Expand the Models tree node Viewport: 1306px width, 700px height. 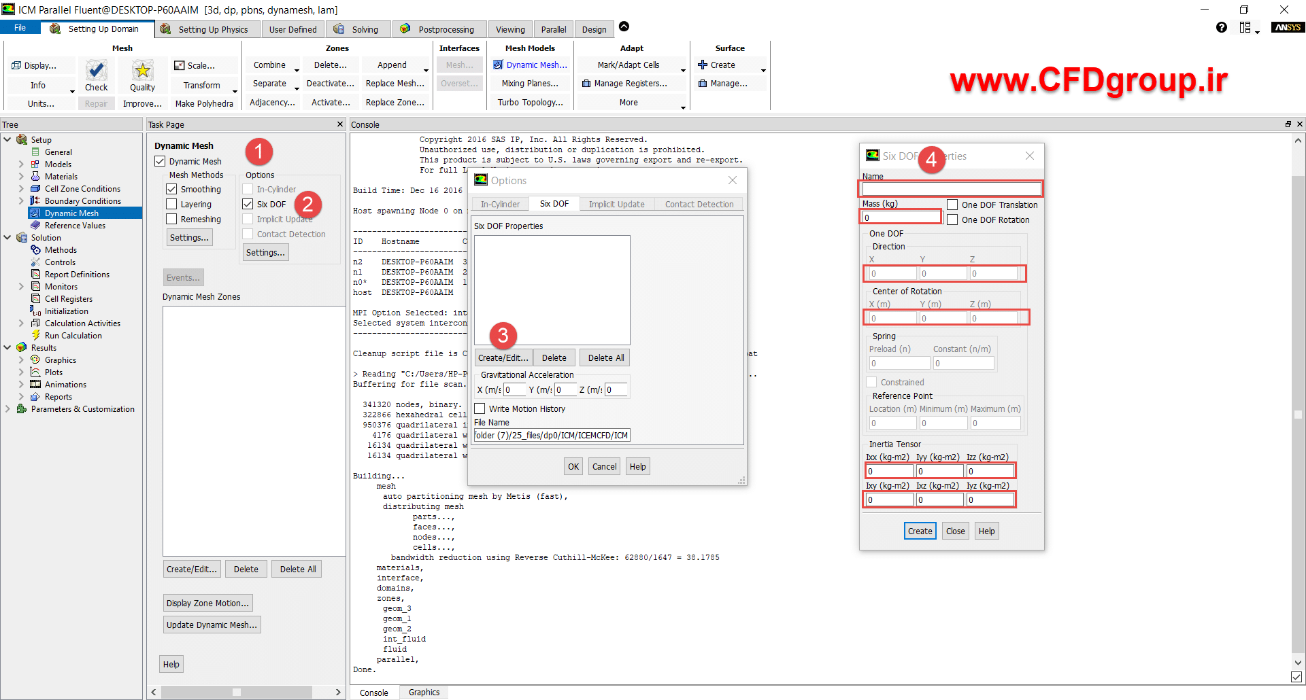click(x=21, y=164)
